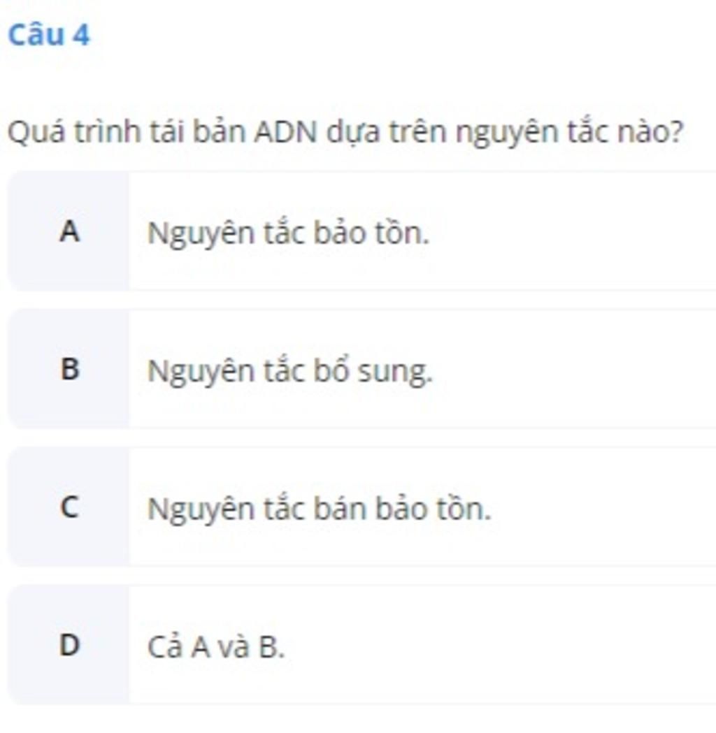Select answer letter B badge

pyautogui.click(x=69, y=369)
